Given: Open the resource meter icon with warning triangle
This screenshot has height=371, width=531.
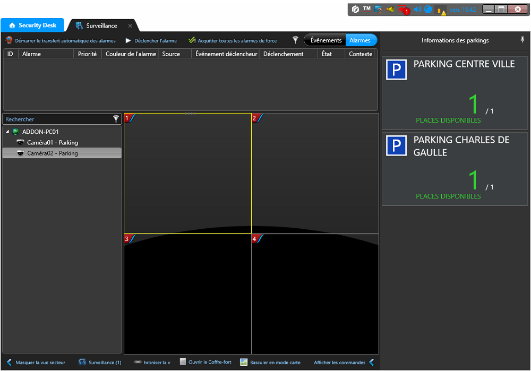Looking at the screenshot, I should [441, 10].
